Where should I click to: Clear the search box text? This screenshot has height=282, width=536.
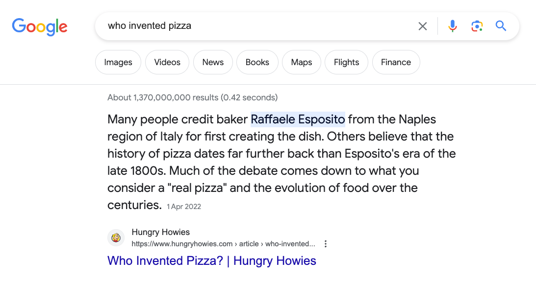click(x=422, y=26)
